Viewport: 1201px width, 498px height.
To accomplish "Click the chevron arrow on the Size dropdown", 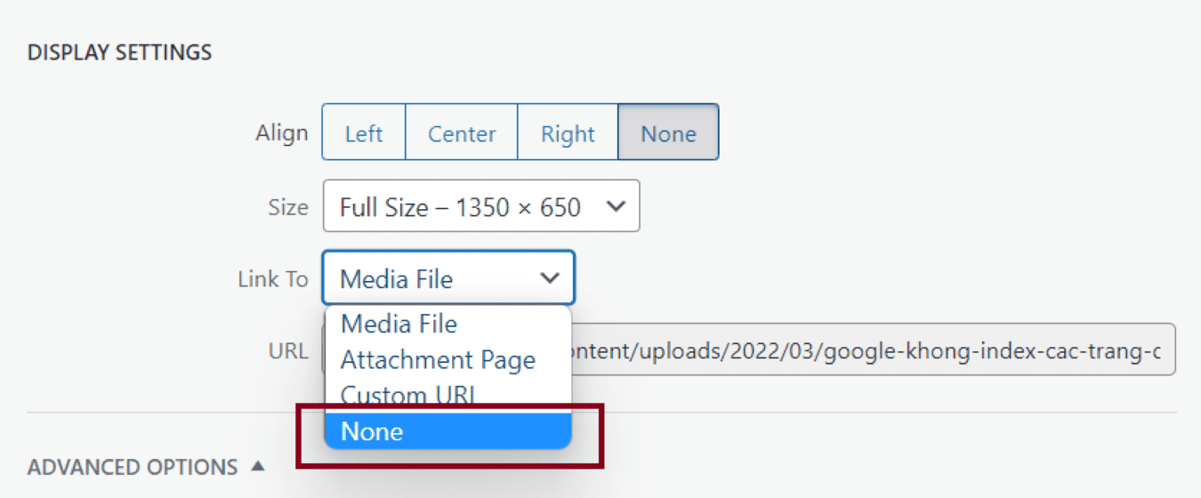I will tap(615, 207).
